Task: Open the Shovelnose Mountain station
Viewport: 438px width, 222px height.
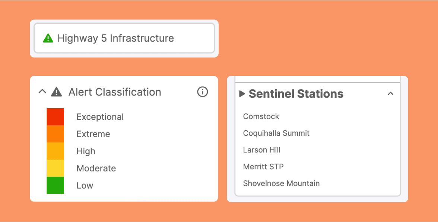Action: click(x=281, y=183)
